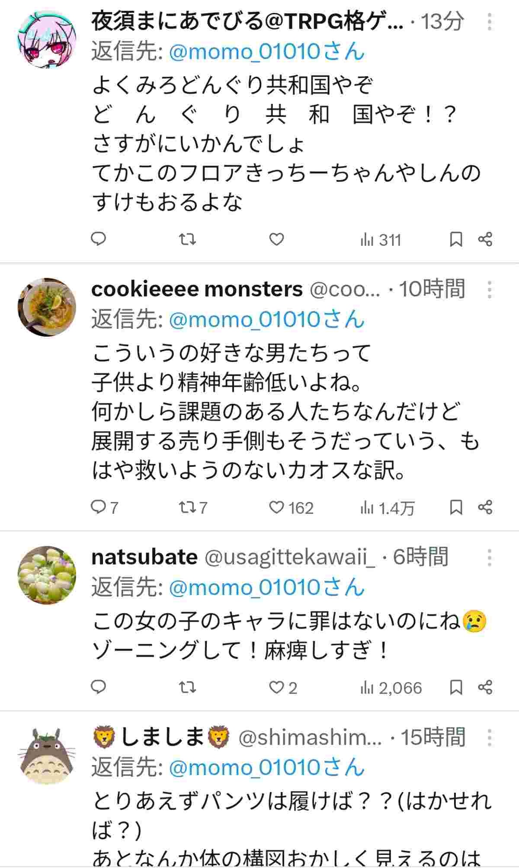
Task: Open more options for しましま tweet
Action: (x=489, y=738)
